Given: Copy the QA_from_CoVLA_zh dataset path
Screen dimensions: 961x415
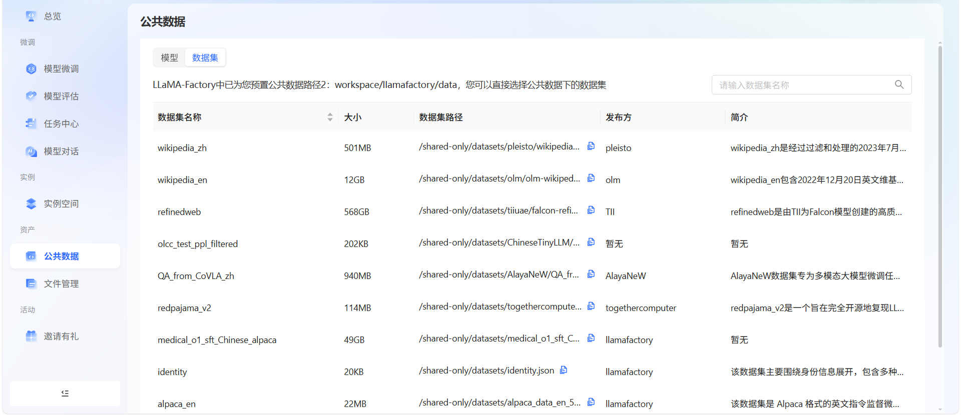Looking at the screenshot, I should 591,274.
